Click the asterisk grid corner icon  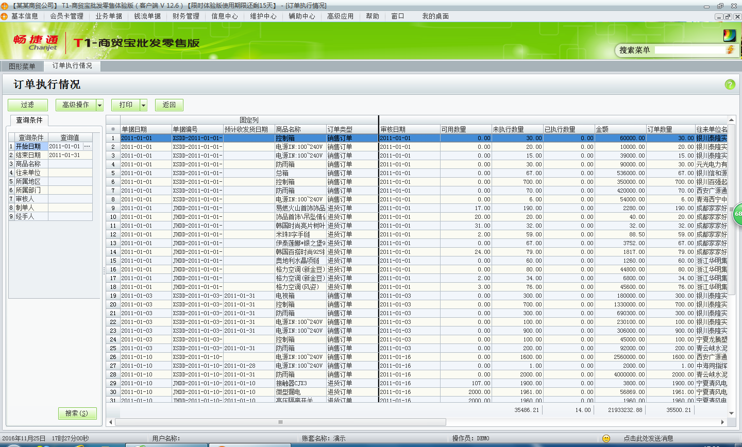pyautogui.click(x=113, y=129)
